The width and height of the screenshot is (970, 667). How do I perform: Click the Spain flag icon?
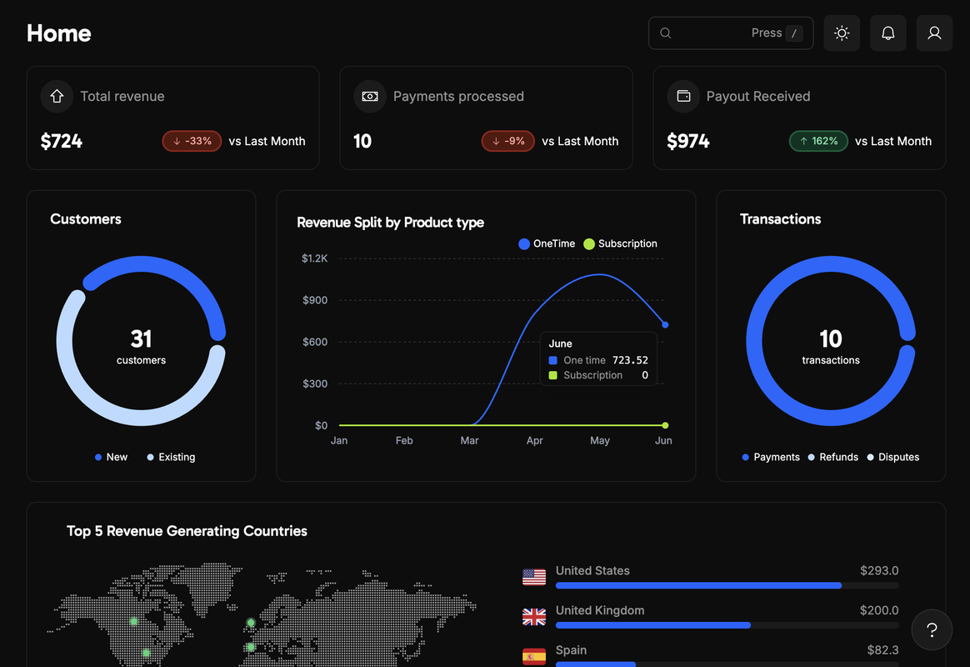tap(534, 656)
